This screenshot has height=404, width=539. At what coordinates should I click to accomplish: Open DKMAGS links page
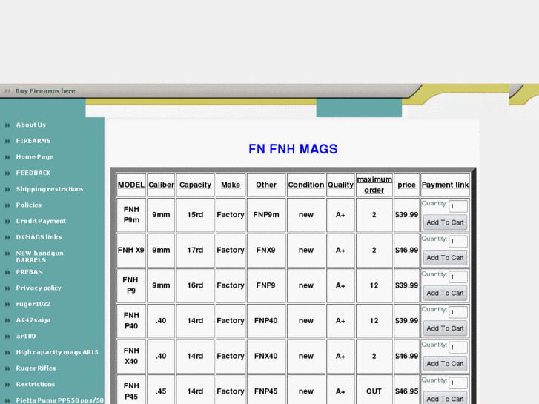pyautogui.click(x=39, y=237)
